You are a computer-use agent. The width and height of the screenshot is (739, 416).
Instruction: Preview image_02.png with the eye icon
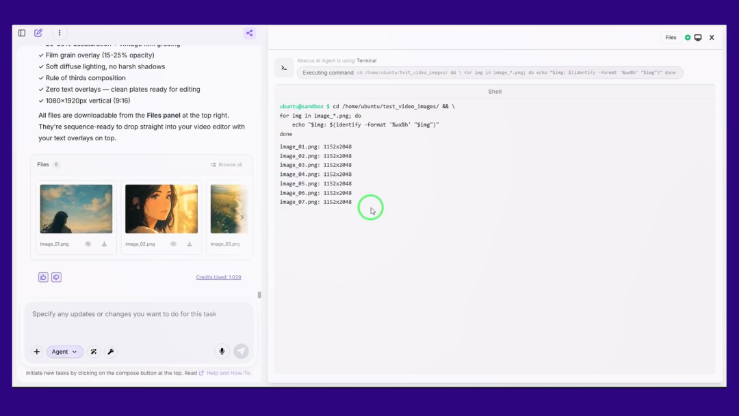[x=173, y=244]
